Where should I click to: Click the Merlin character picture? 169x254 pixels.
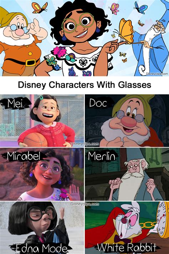click(127, 174)
